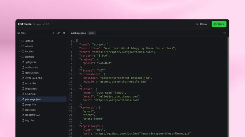Click the screenshot-desktop.jpg path string
The width and height of the screenshot is (245, 137).
pyautogui.click(x=125, y=78)
